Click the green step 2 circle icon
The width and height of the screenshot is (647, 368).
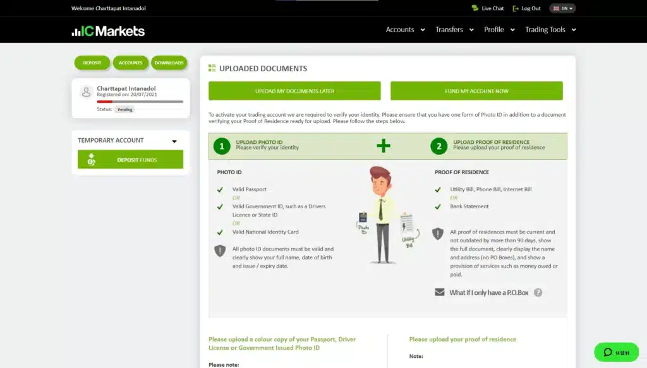point(438,146)
